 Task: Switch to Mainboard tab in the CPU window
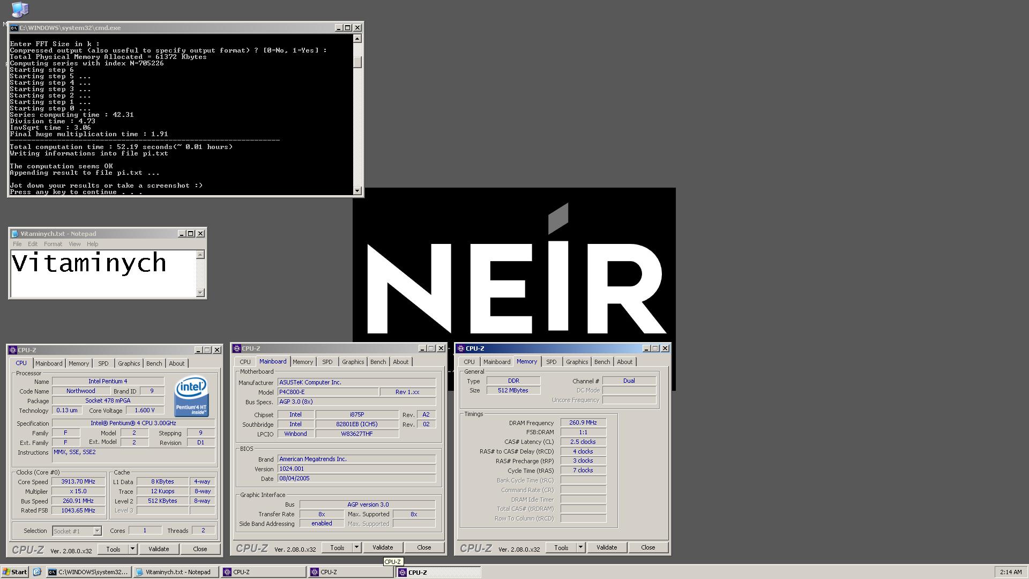click(49, 363)
